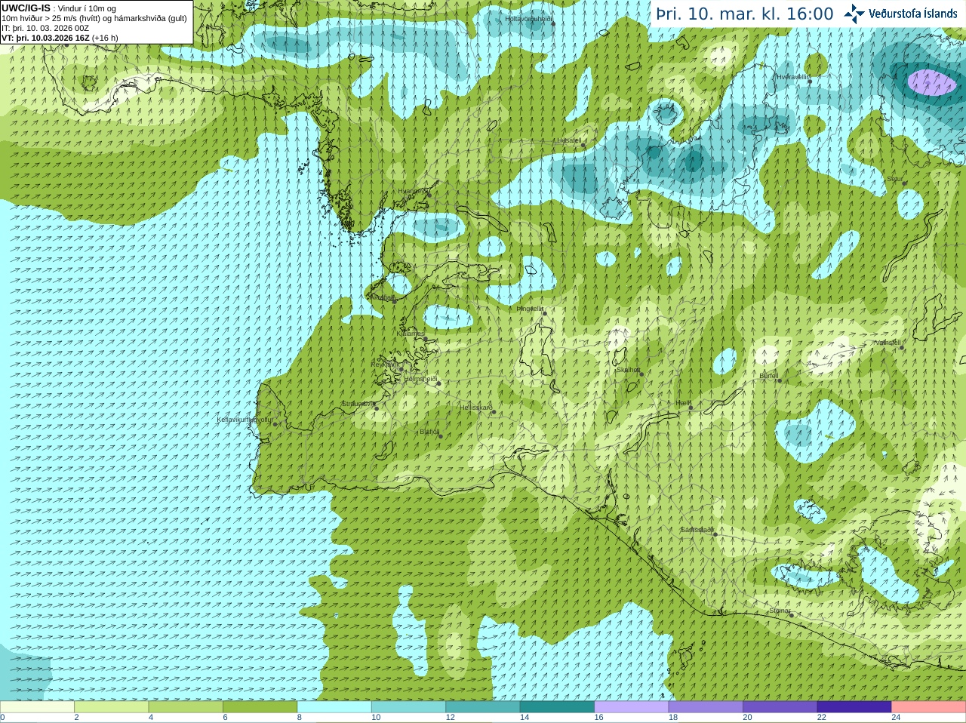Screen dimensions: 966x723
Task: Click the legend scale number 16
Action: pos(598,718)
